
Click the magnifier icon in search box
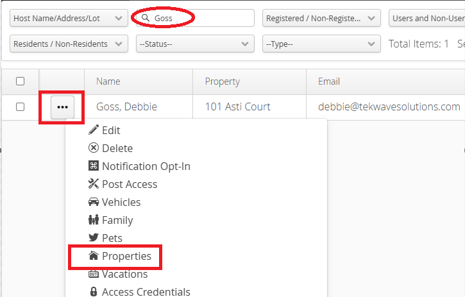(146, 18)
